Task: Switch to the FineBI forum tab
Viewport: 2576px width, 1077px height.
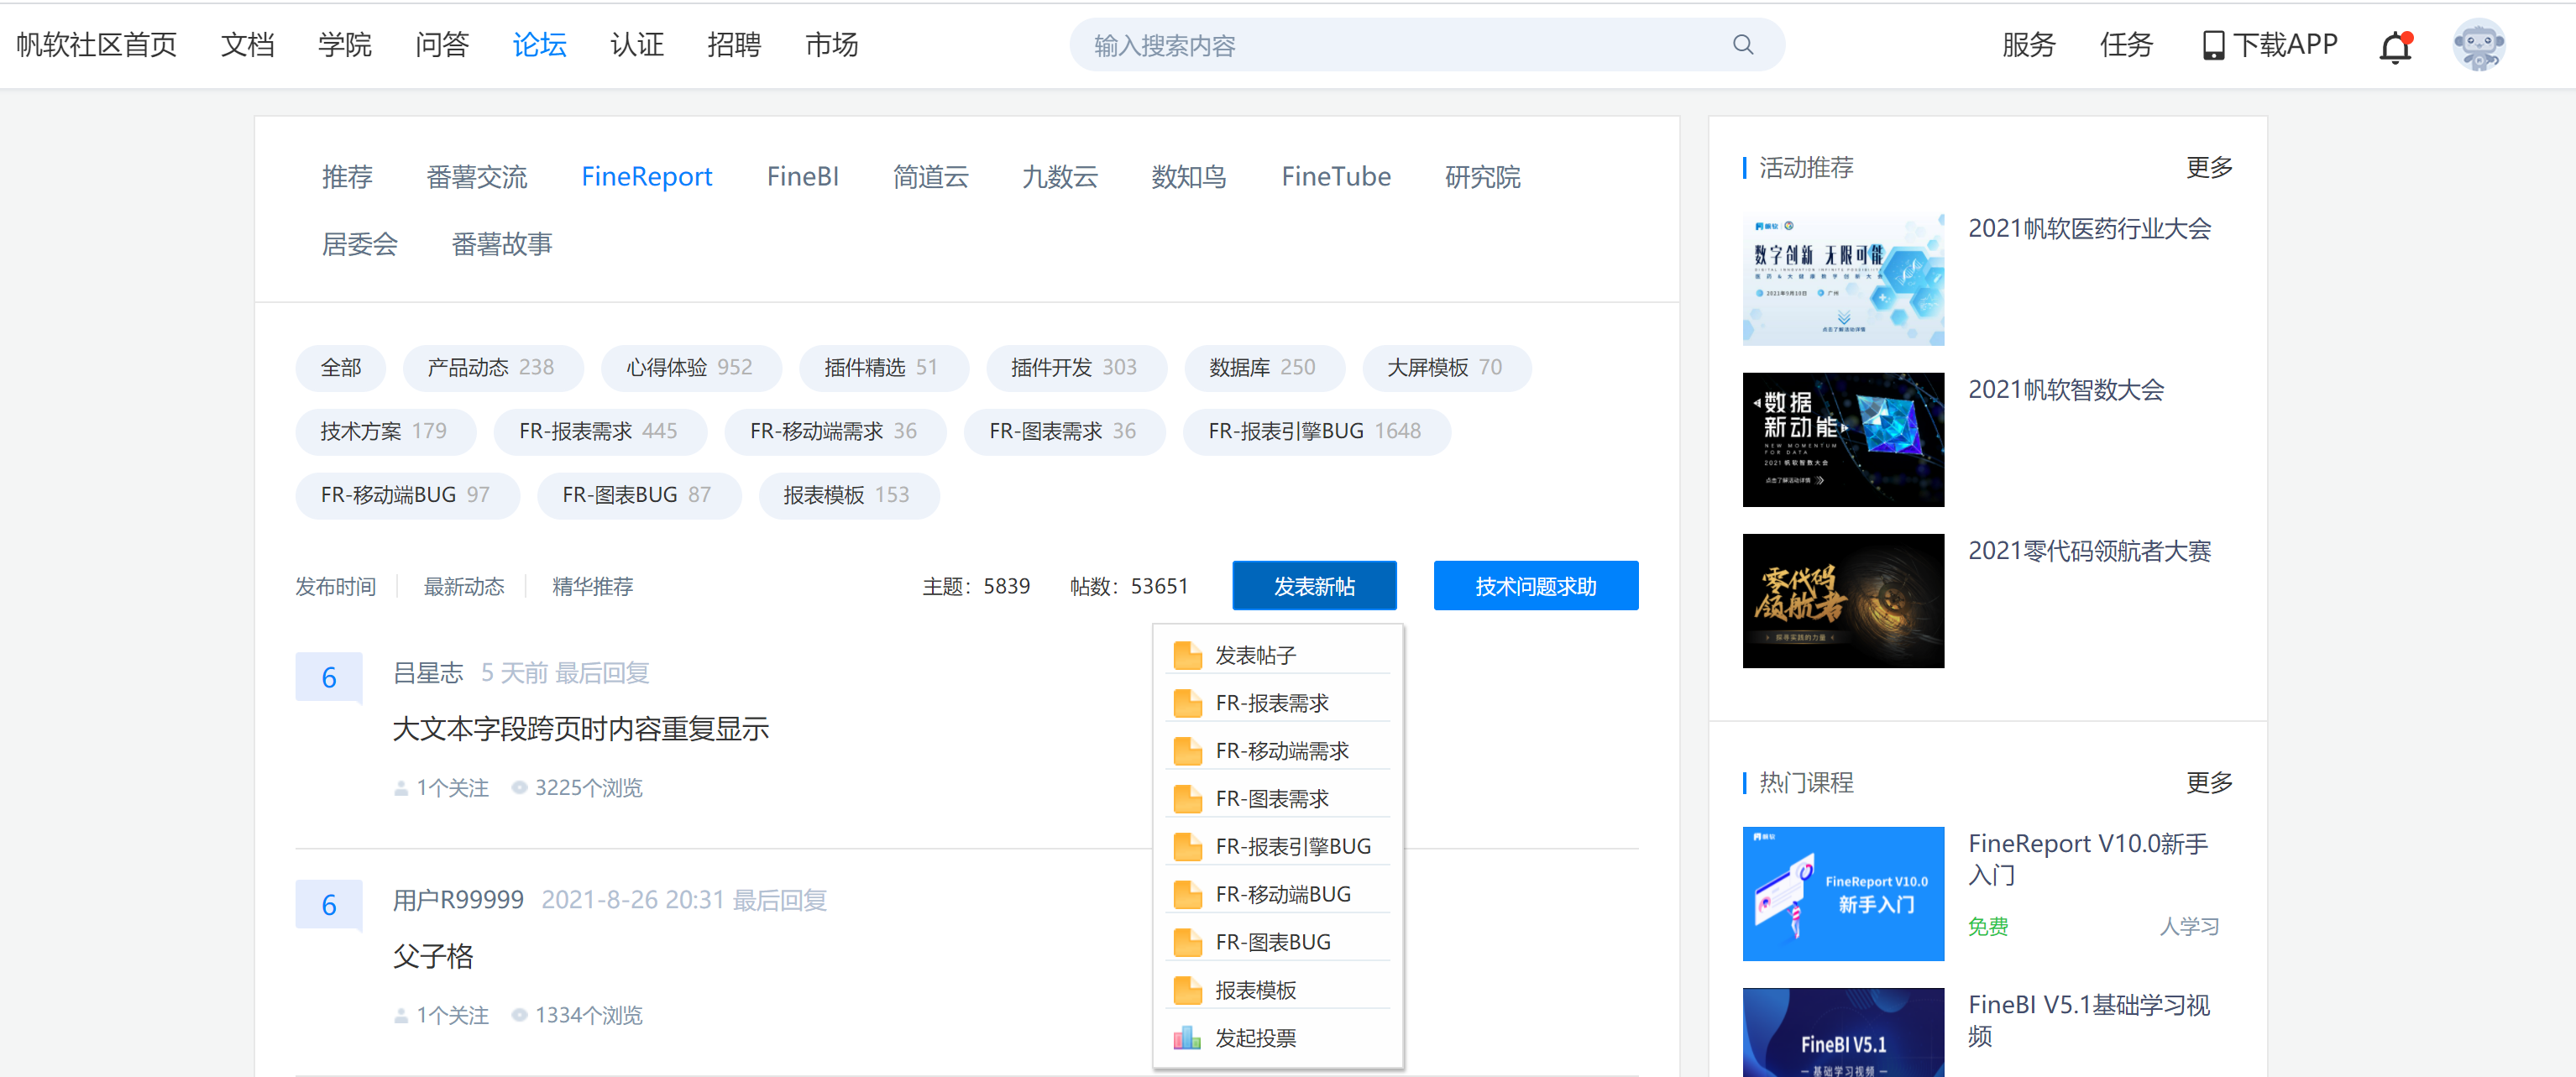Action: (x=802, y=177)
